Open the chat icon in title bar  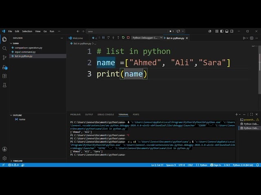178,31
